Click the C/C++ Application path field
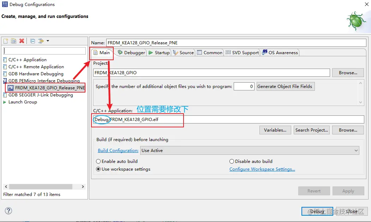Viewport: 371px width, 222px height. (228, 119)
